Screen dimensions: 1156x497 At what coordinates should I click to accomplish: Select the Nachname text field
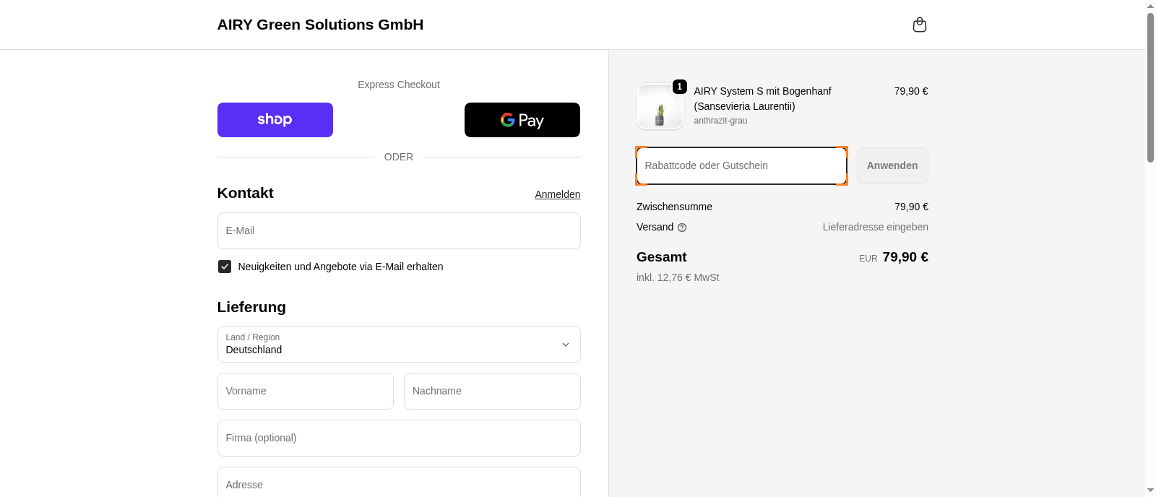[491, 392]
